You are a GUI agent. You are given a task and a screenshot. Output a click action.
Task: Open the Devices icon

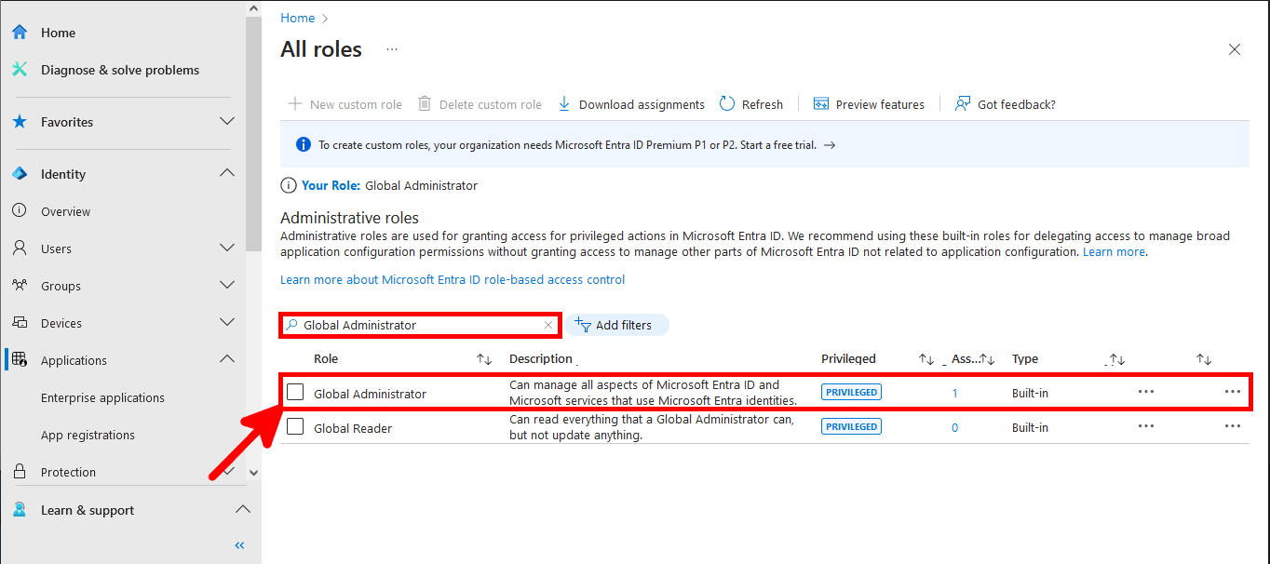19,322
